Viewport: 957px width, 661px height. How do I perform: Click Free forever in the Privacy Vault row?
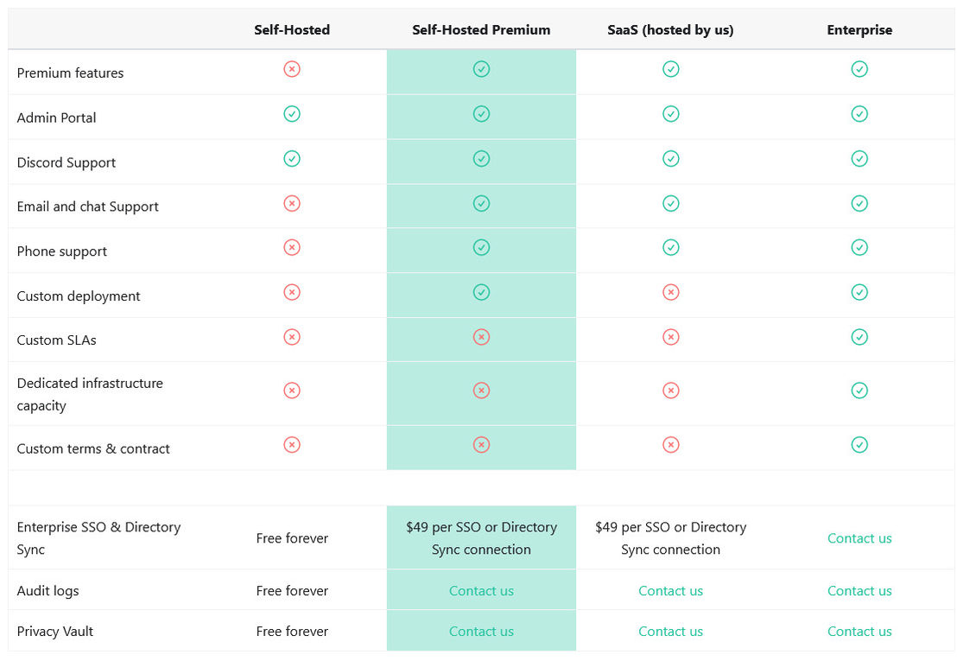292,631
